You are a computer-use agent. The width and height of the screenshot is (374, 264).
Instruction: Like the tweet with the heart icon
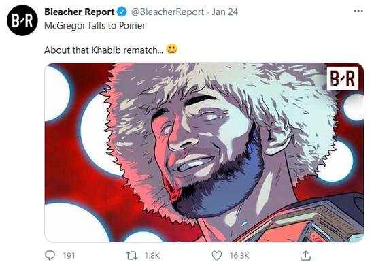[216, 256]
